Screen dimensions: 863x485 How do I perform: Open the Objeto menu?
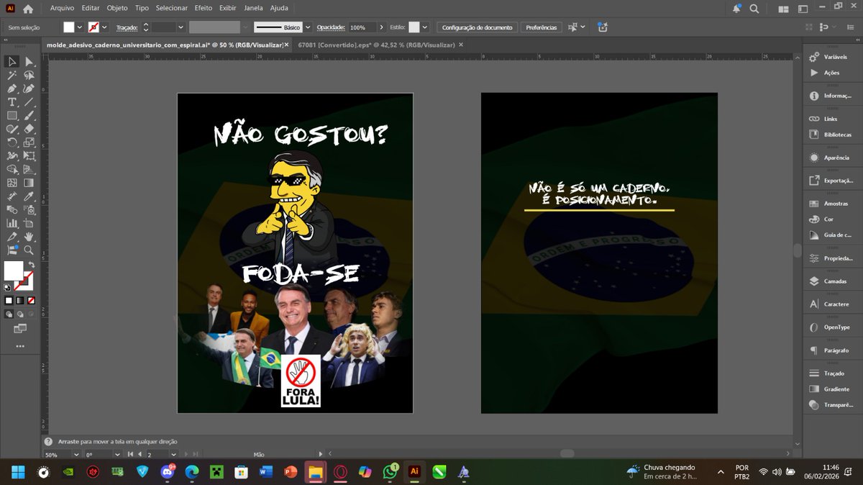[x=117, y=8]
